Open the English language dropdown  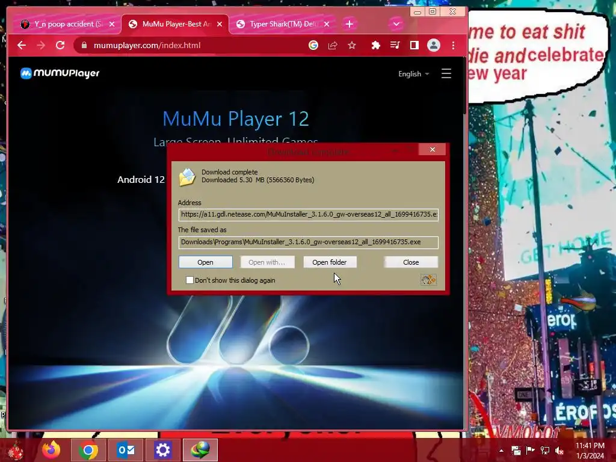pos(413,74)
